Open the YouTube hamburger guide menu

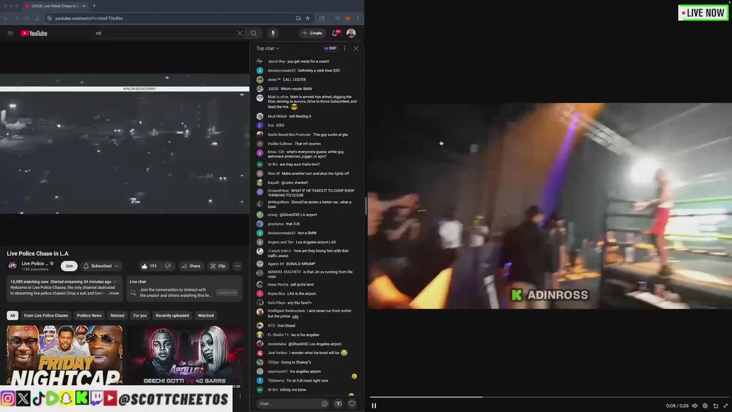point(10,33)
